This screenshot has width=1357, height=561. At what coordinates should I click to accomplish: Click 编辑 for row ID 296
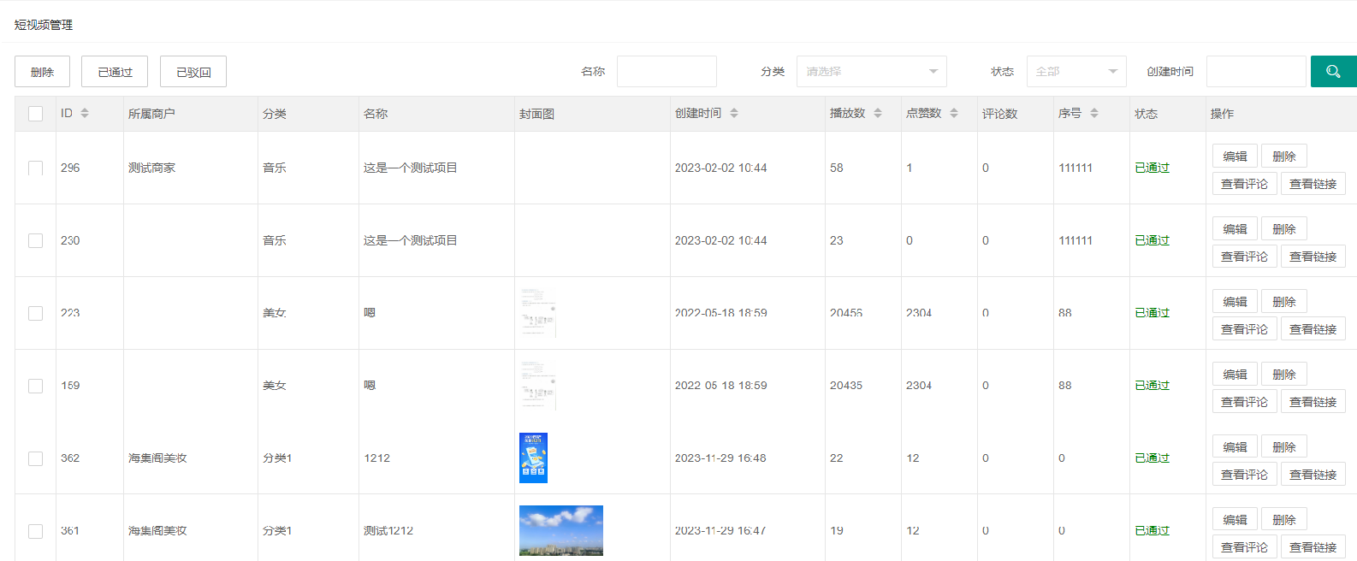(1234, 156)
